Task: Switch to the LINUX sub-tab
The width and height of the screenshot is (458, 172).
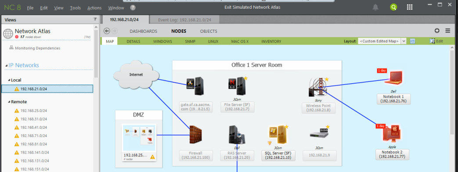Action: tap(213, 41)
